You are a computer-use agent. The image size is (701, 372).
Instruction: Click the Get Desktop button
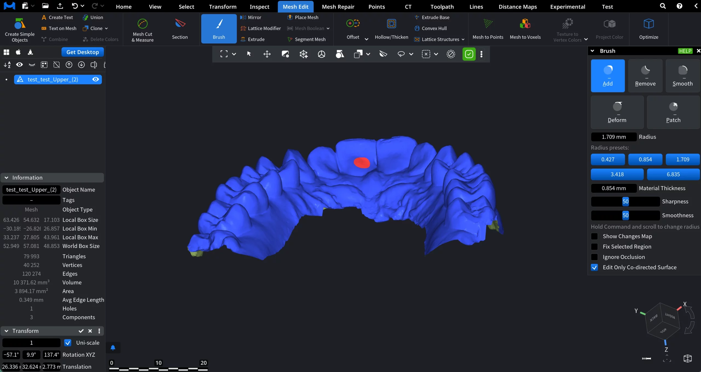coord(82,52)
